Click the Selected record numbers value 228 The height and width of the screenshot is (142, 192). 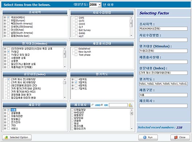tap(179, 127)
